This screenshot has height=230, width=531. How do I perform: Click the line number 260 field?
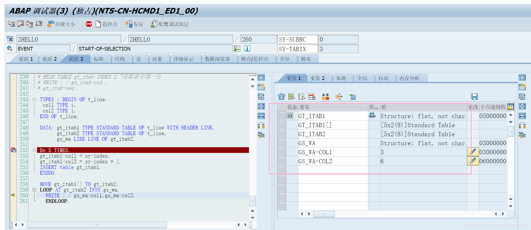point(258,39)
